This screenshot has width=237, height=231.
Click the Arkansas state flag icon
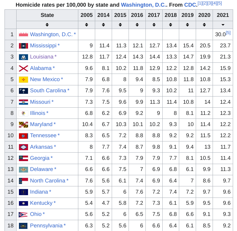[23, 147]
